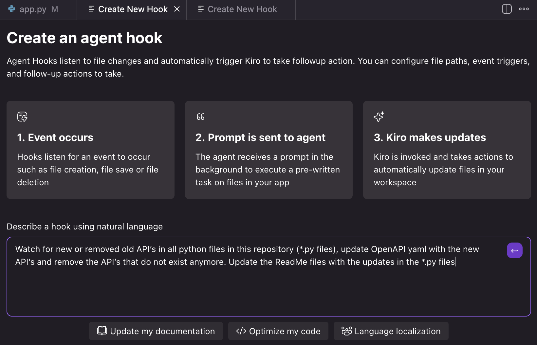
Task: Switch to the app.py tab
Action: click(x=33, y=9)
